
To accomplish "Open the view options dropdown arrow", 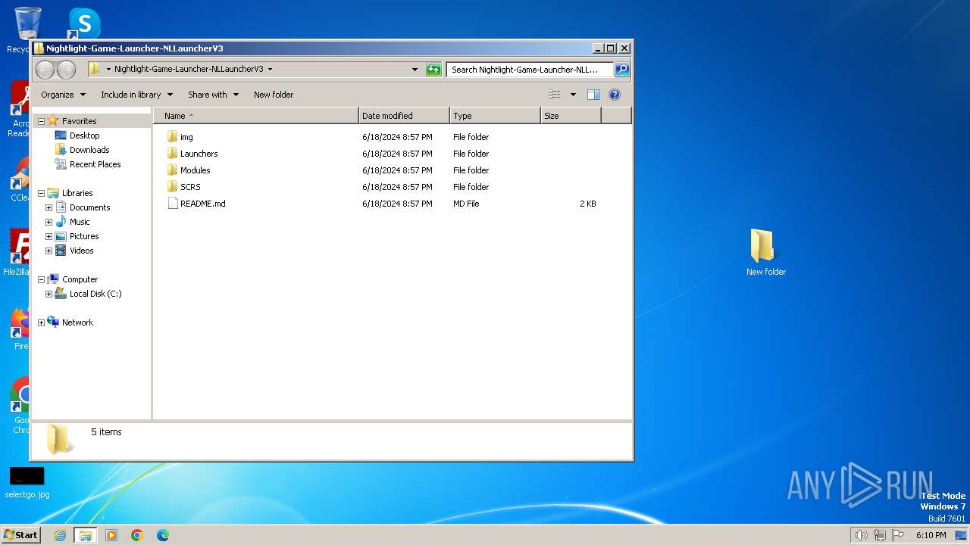I will pyautogui.click(x=573, y=95).
